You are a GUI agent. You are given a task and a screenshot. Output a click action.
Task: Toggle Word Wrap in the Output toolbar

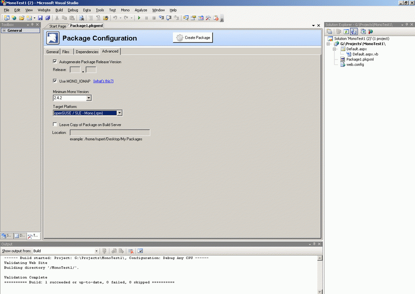click(x=140, y=251)
